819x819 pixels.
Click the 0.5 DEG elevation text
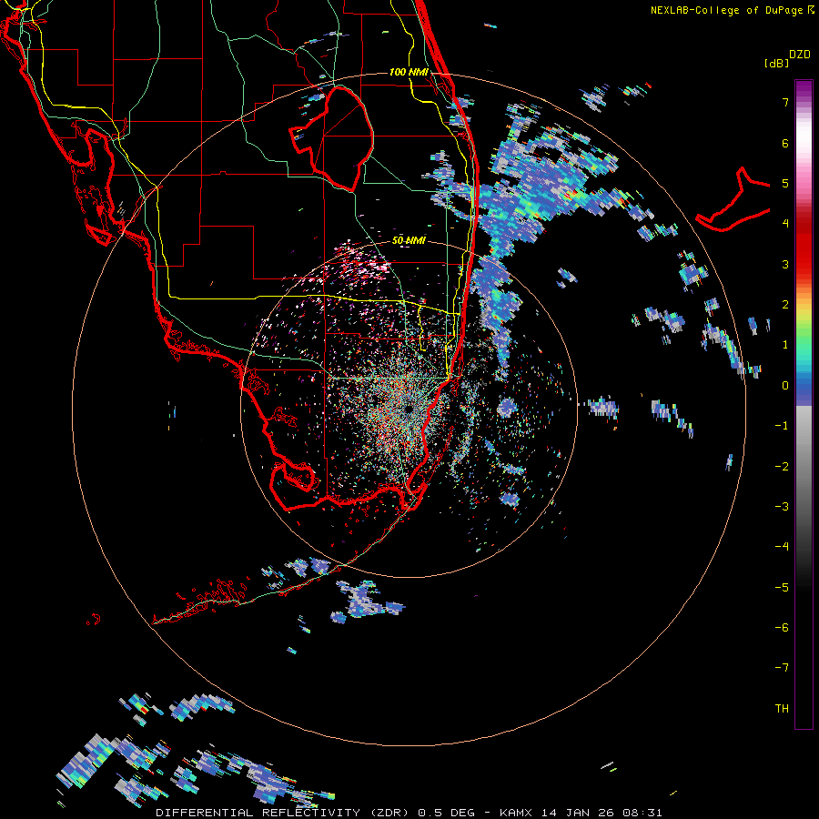pyautogui.click(x=447, y=813)
